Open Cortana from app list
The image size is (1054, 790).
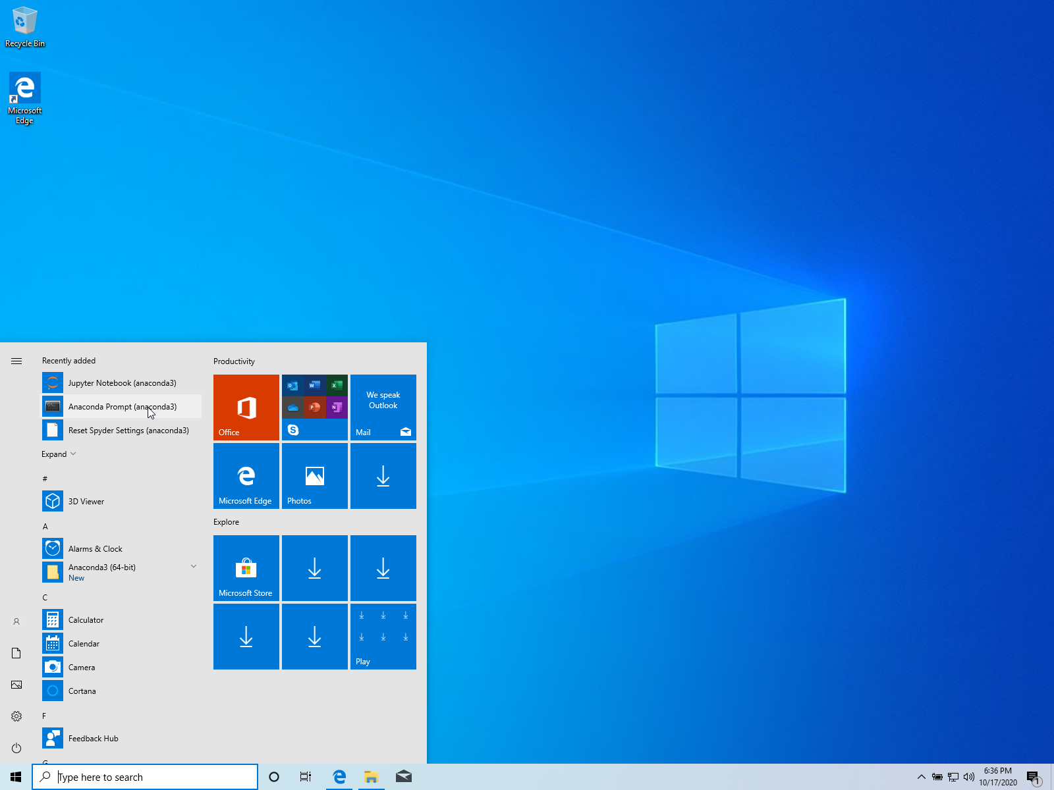121,691
